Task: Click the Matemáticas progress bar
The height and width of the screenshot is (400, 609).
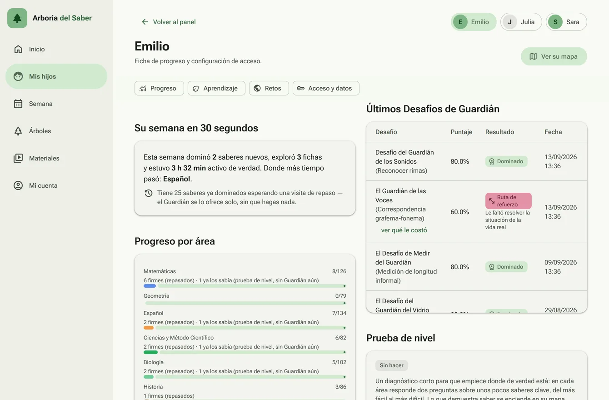Action: 245,286
